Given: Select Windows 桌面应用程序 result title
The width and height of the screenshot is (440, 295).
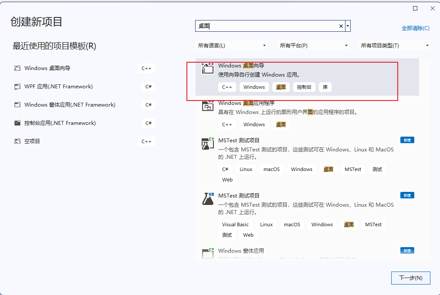Looking at the screenshot, I should (247, 103).
